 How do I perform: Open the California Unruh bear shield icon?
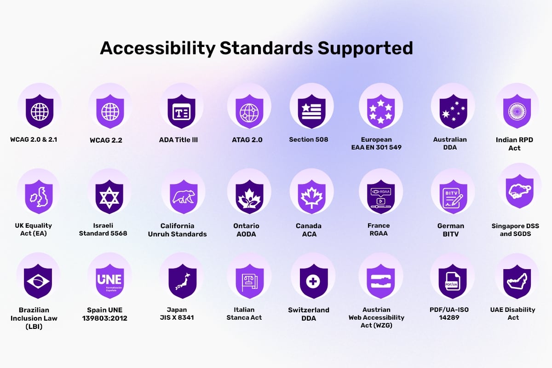(183, 196)
